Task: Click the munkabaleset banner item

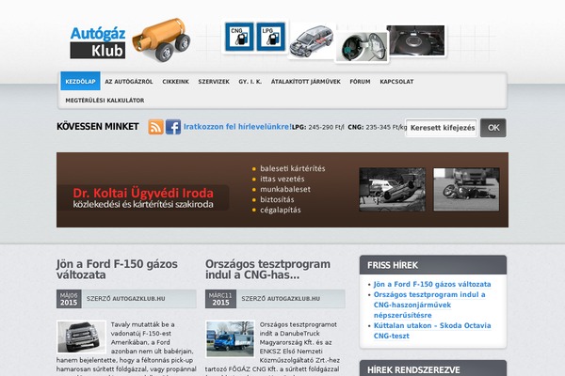Action: [x=285, y=189]
